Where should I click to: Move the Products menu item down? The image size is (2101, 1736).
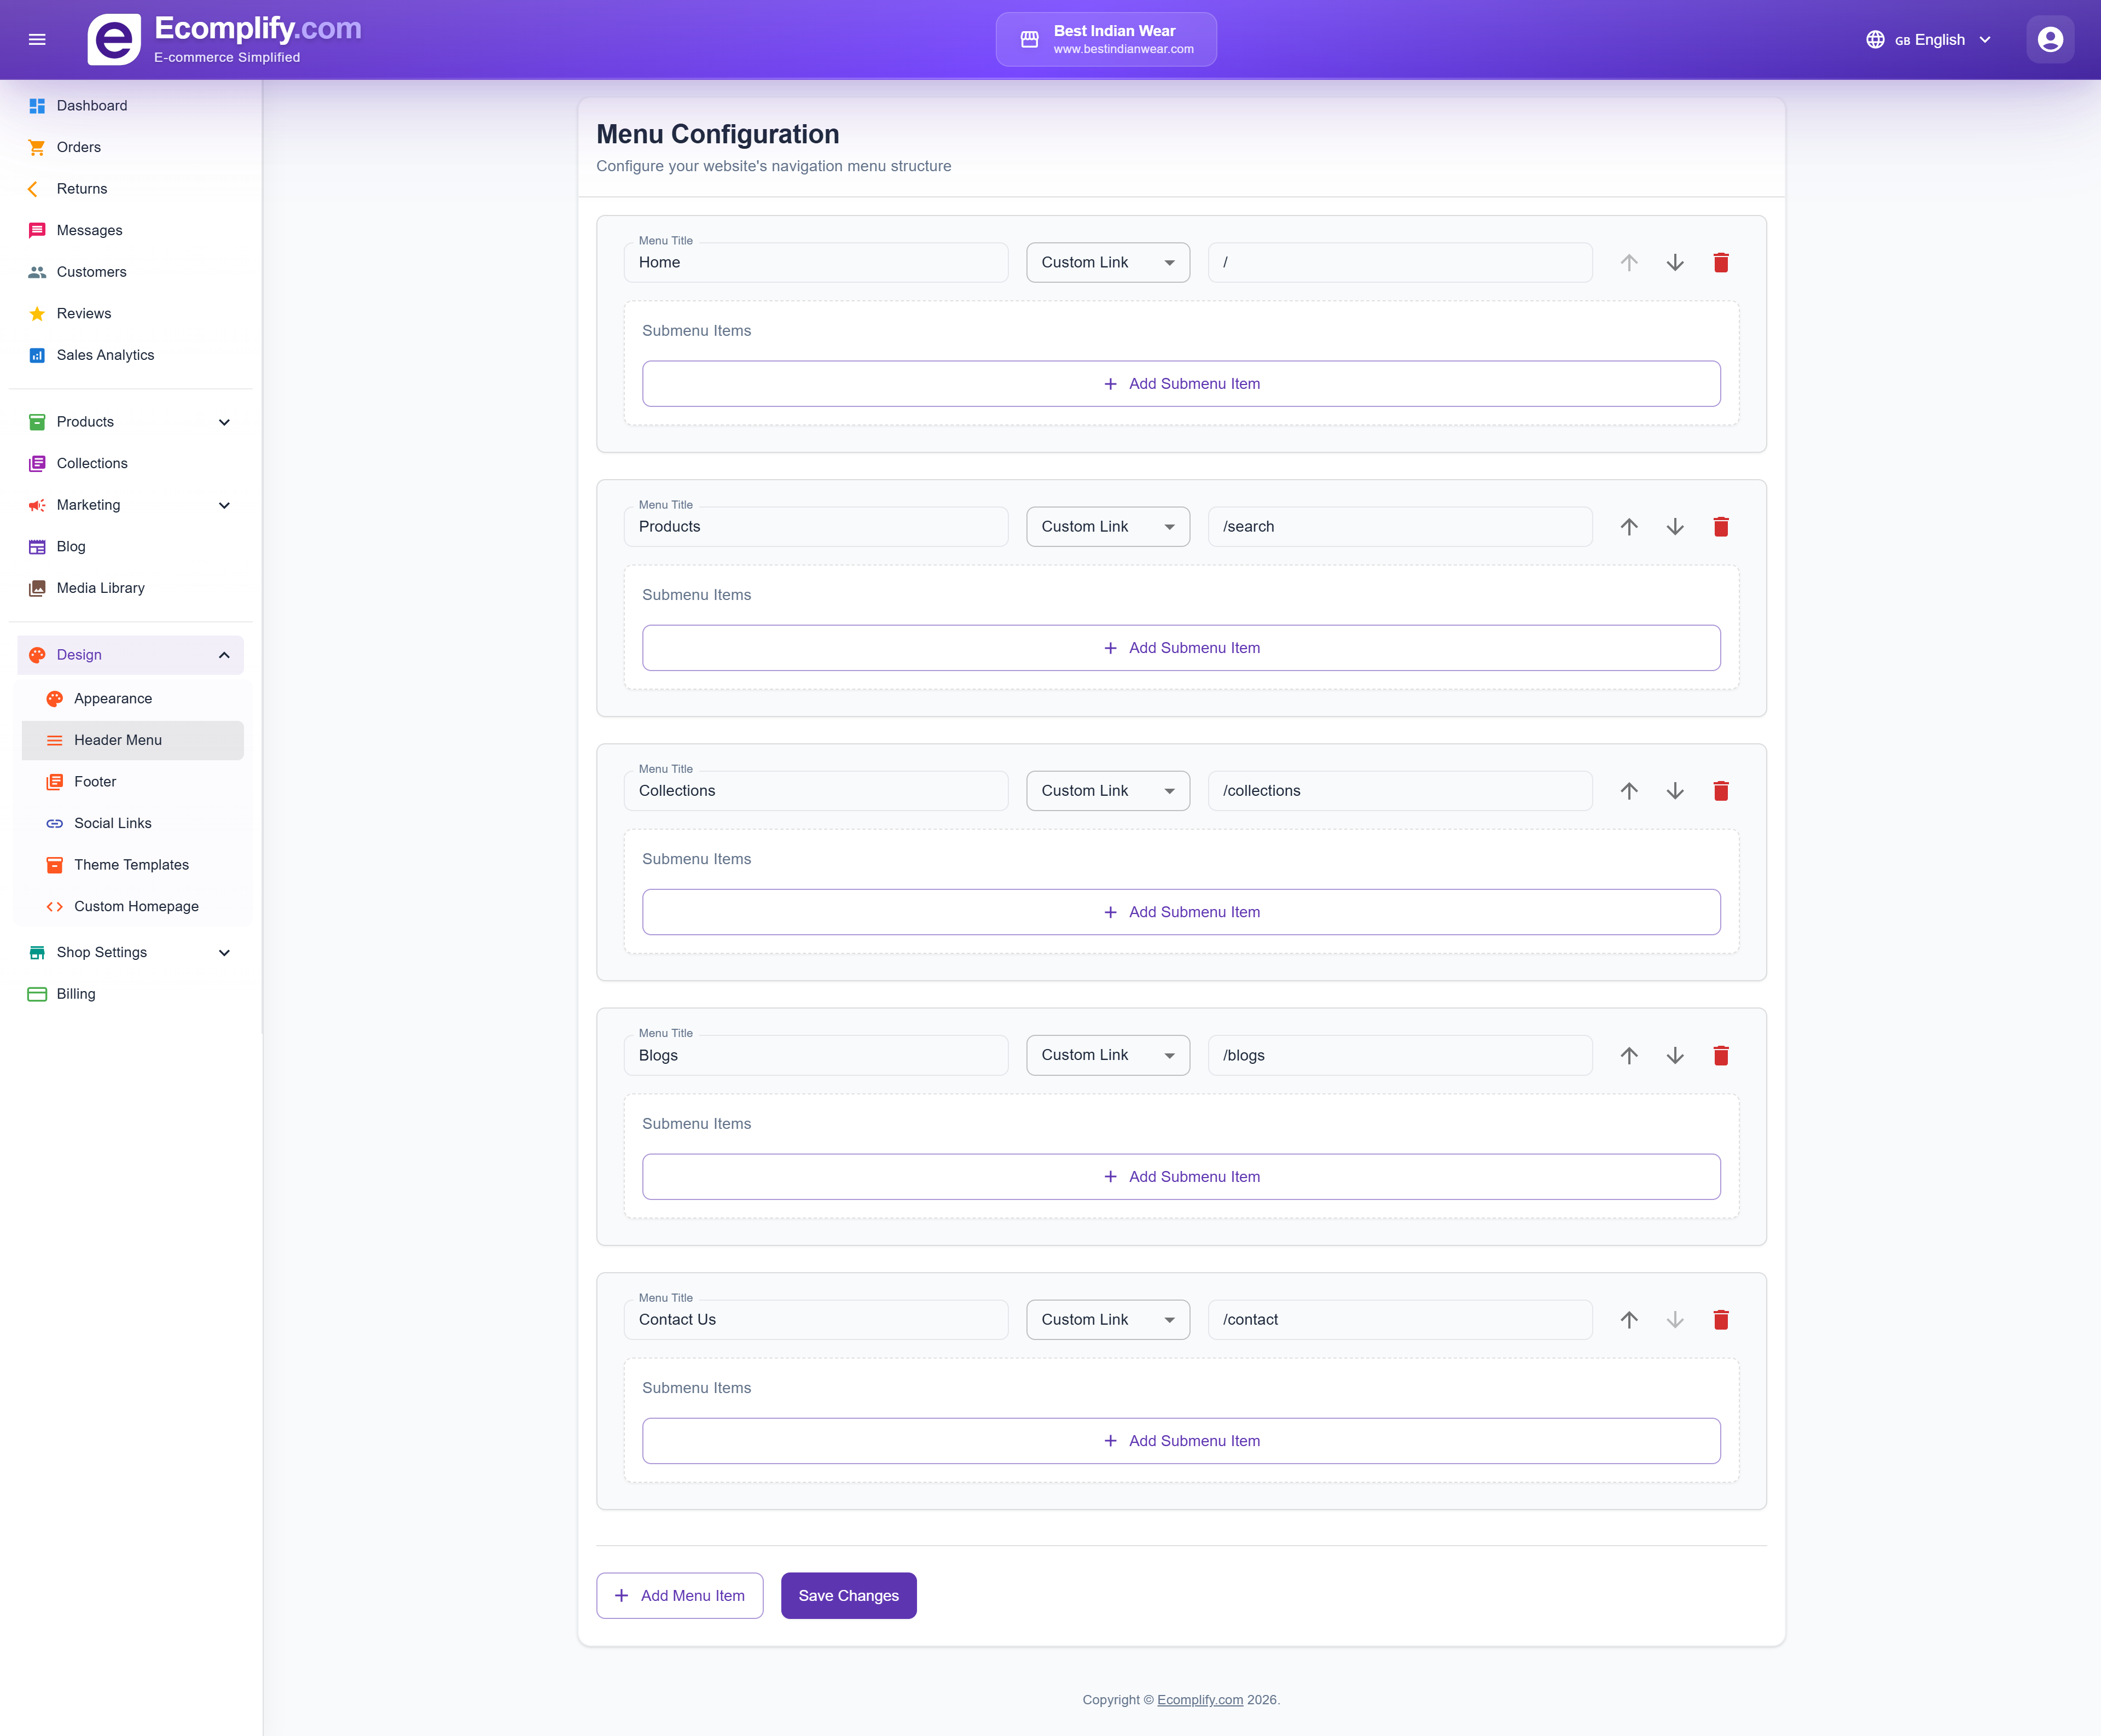coord(1676,526)
